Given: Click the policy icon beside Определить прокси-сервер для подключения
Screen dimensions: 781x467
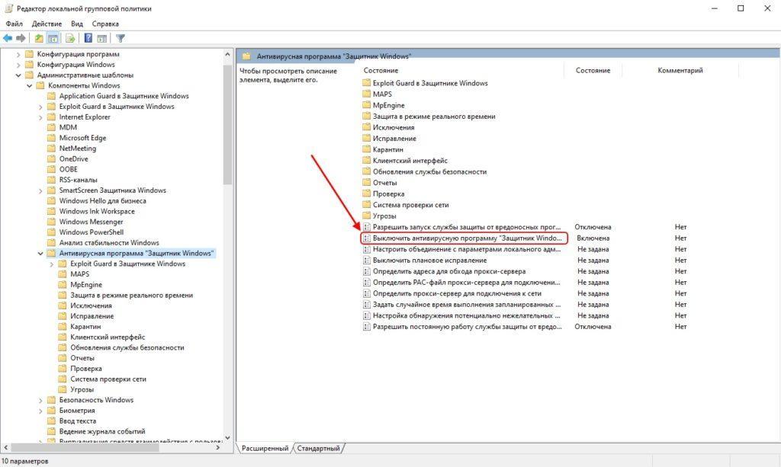Looking at the screenshot, I should tap(367, 293).
